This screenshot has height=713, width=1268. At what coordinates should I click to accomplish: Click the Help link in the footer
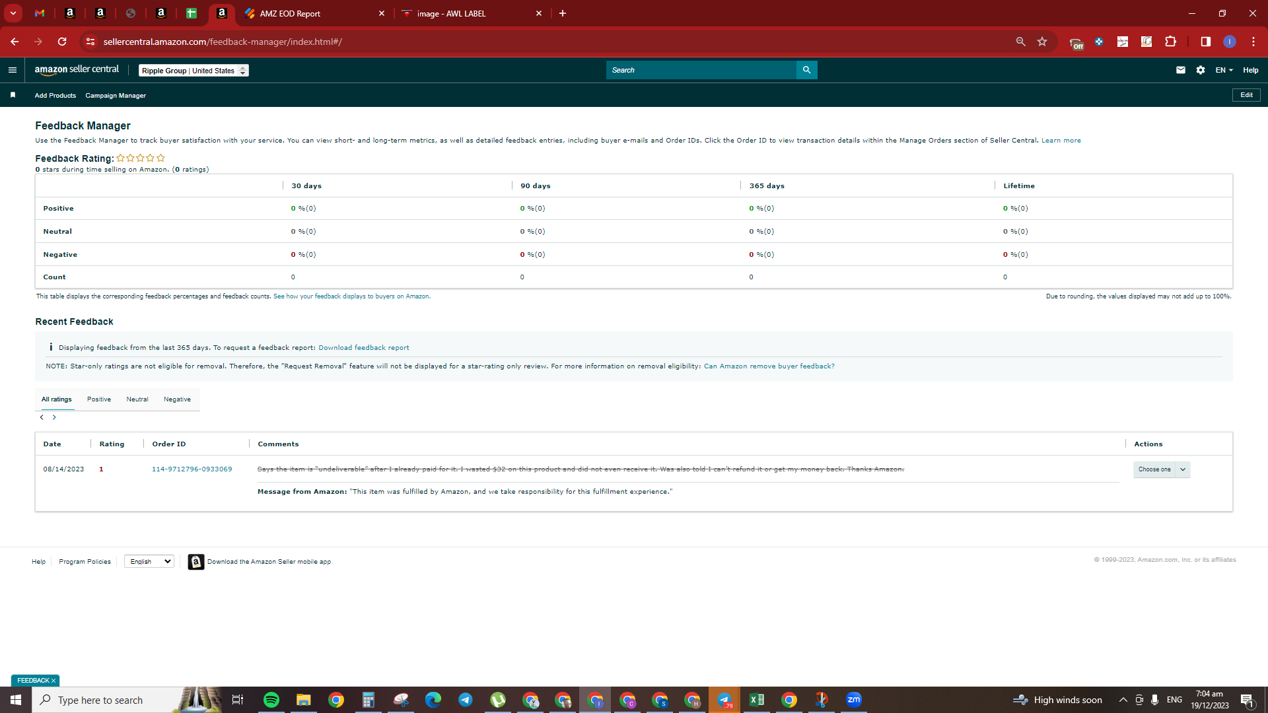click(39, 562)
